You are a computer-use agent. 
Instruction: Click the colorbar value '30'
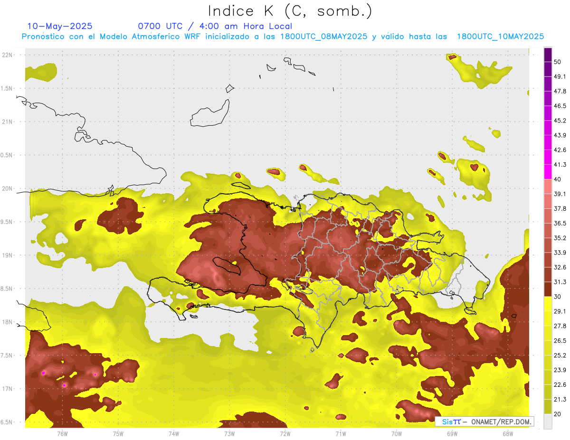(558, 297)
